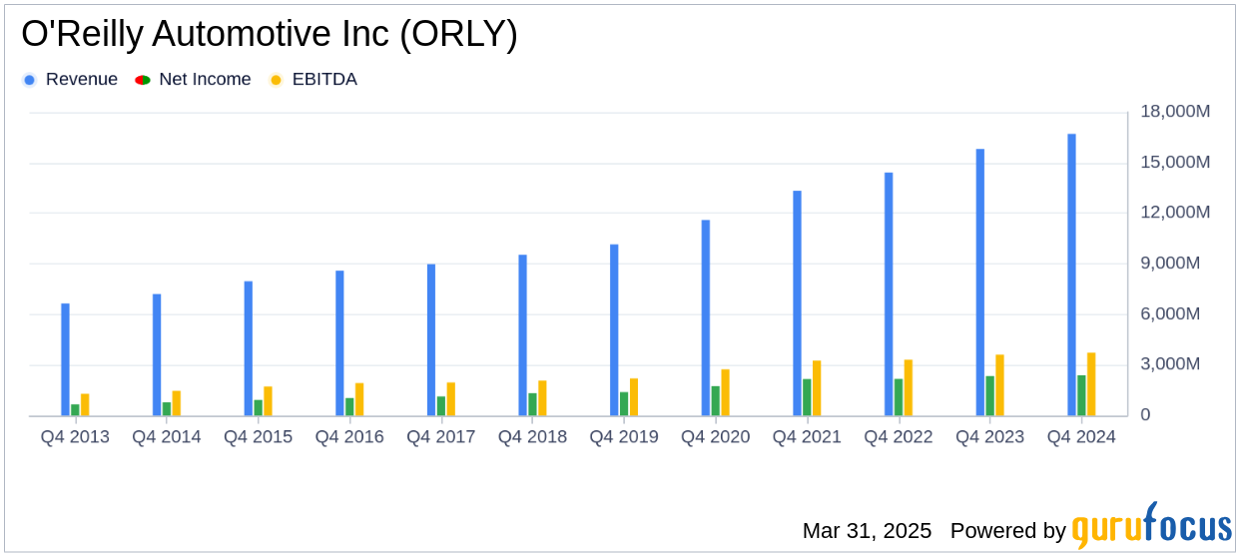Image resolution: width=1240 pixels, height=556 pixels.
Task: Toggle the Revenue legend item
Action: [x=70, y=80]
